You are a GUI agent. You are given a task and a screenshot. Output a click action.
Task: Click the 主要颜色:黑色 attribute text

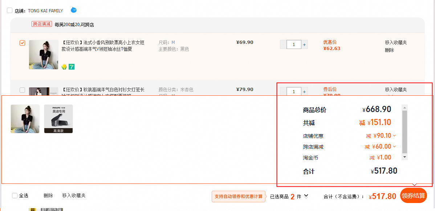tap(174, 49)
